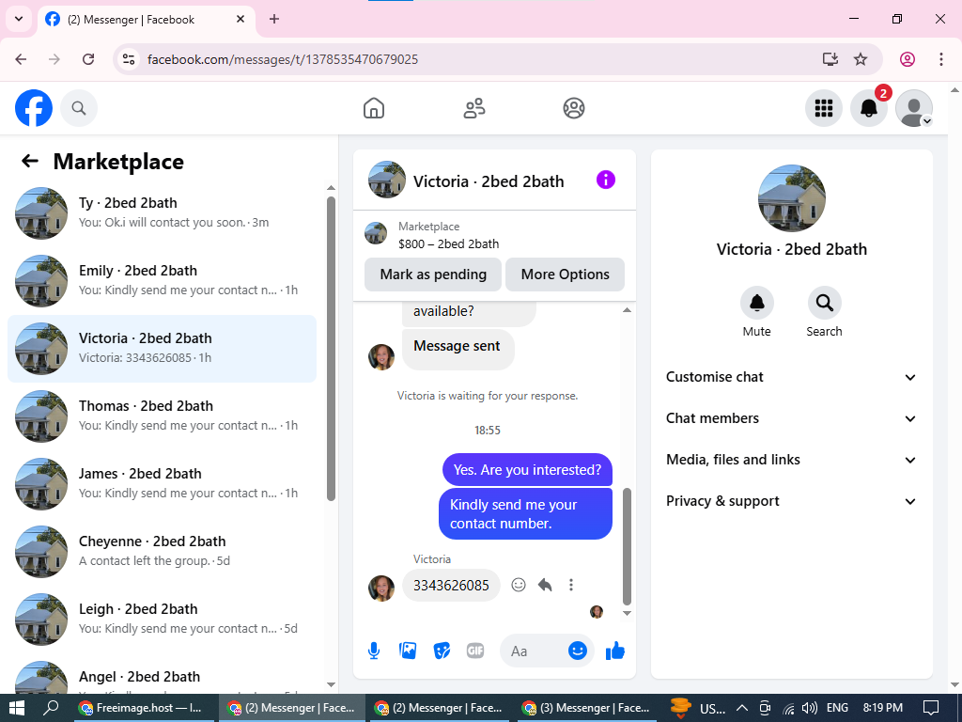962x722 pixels.
Task: Open the purple conversation info icon
Action: [606, 180]
